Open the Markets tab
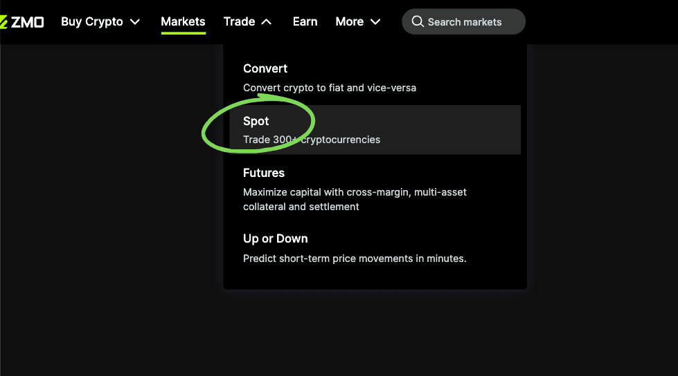The image size is (678, 376). click(x=183, y=21)
